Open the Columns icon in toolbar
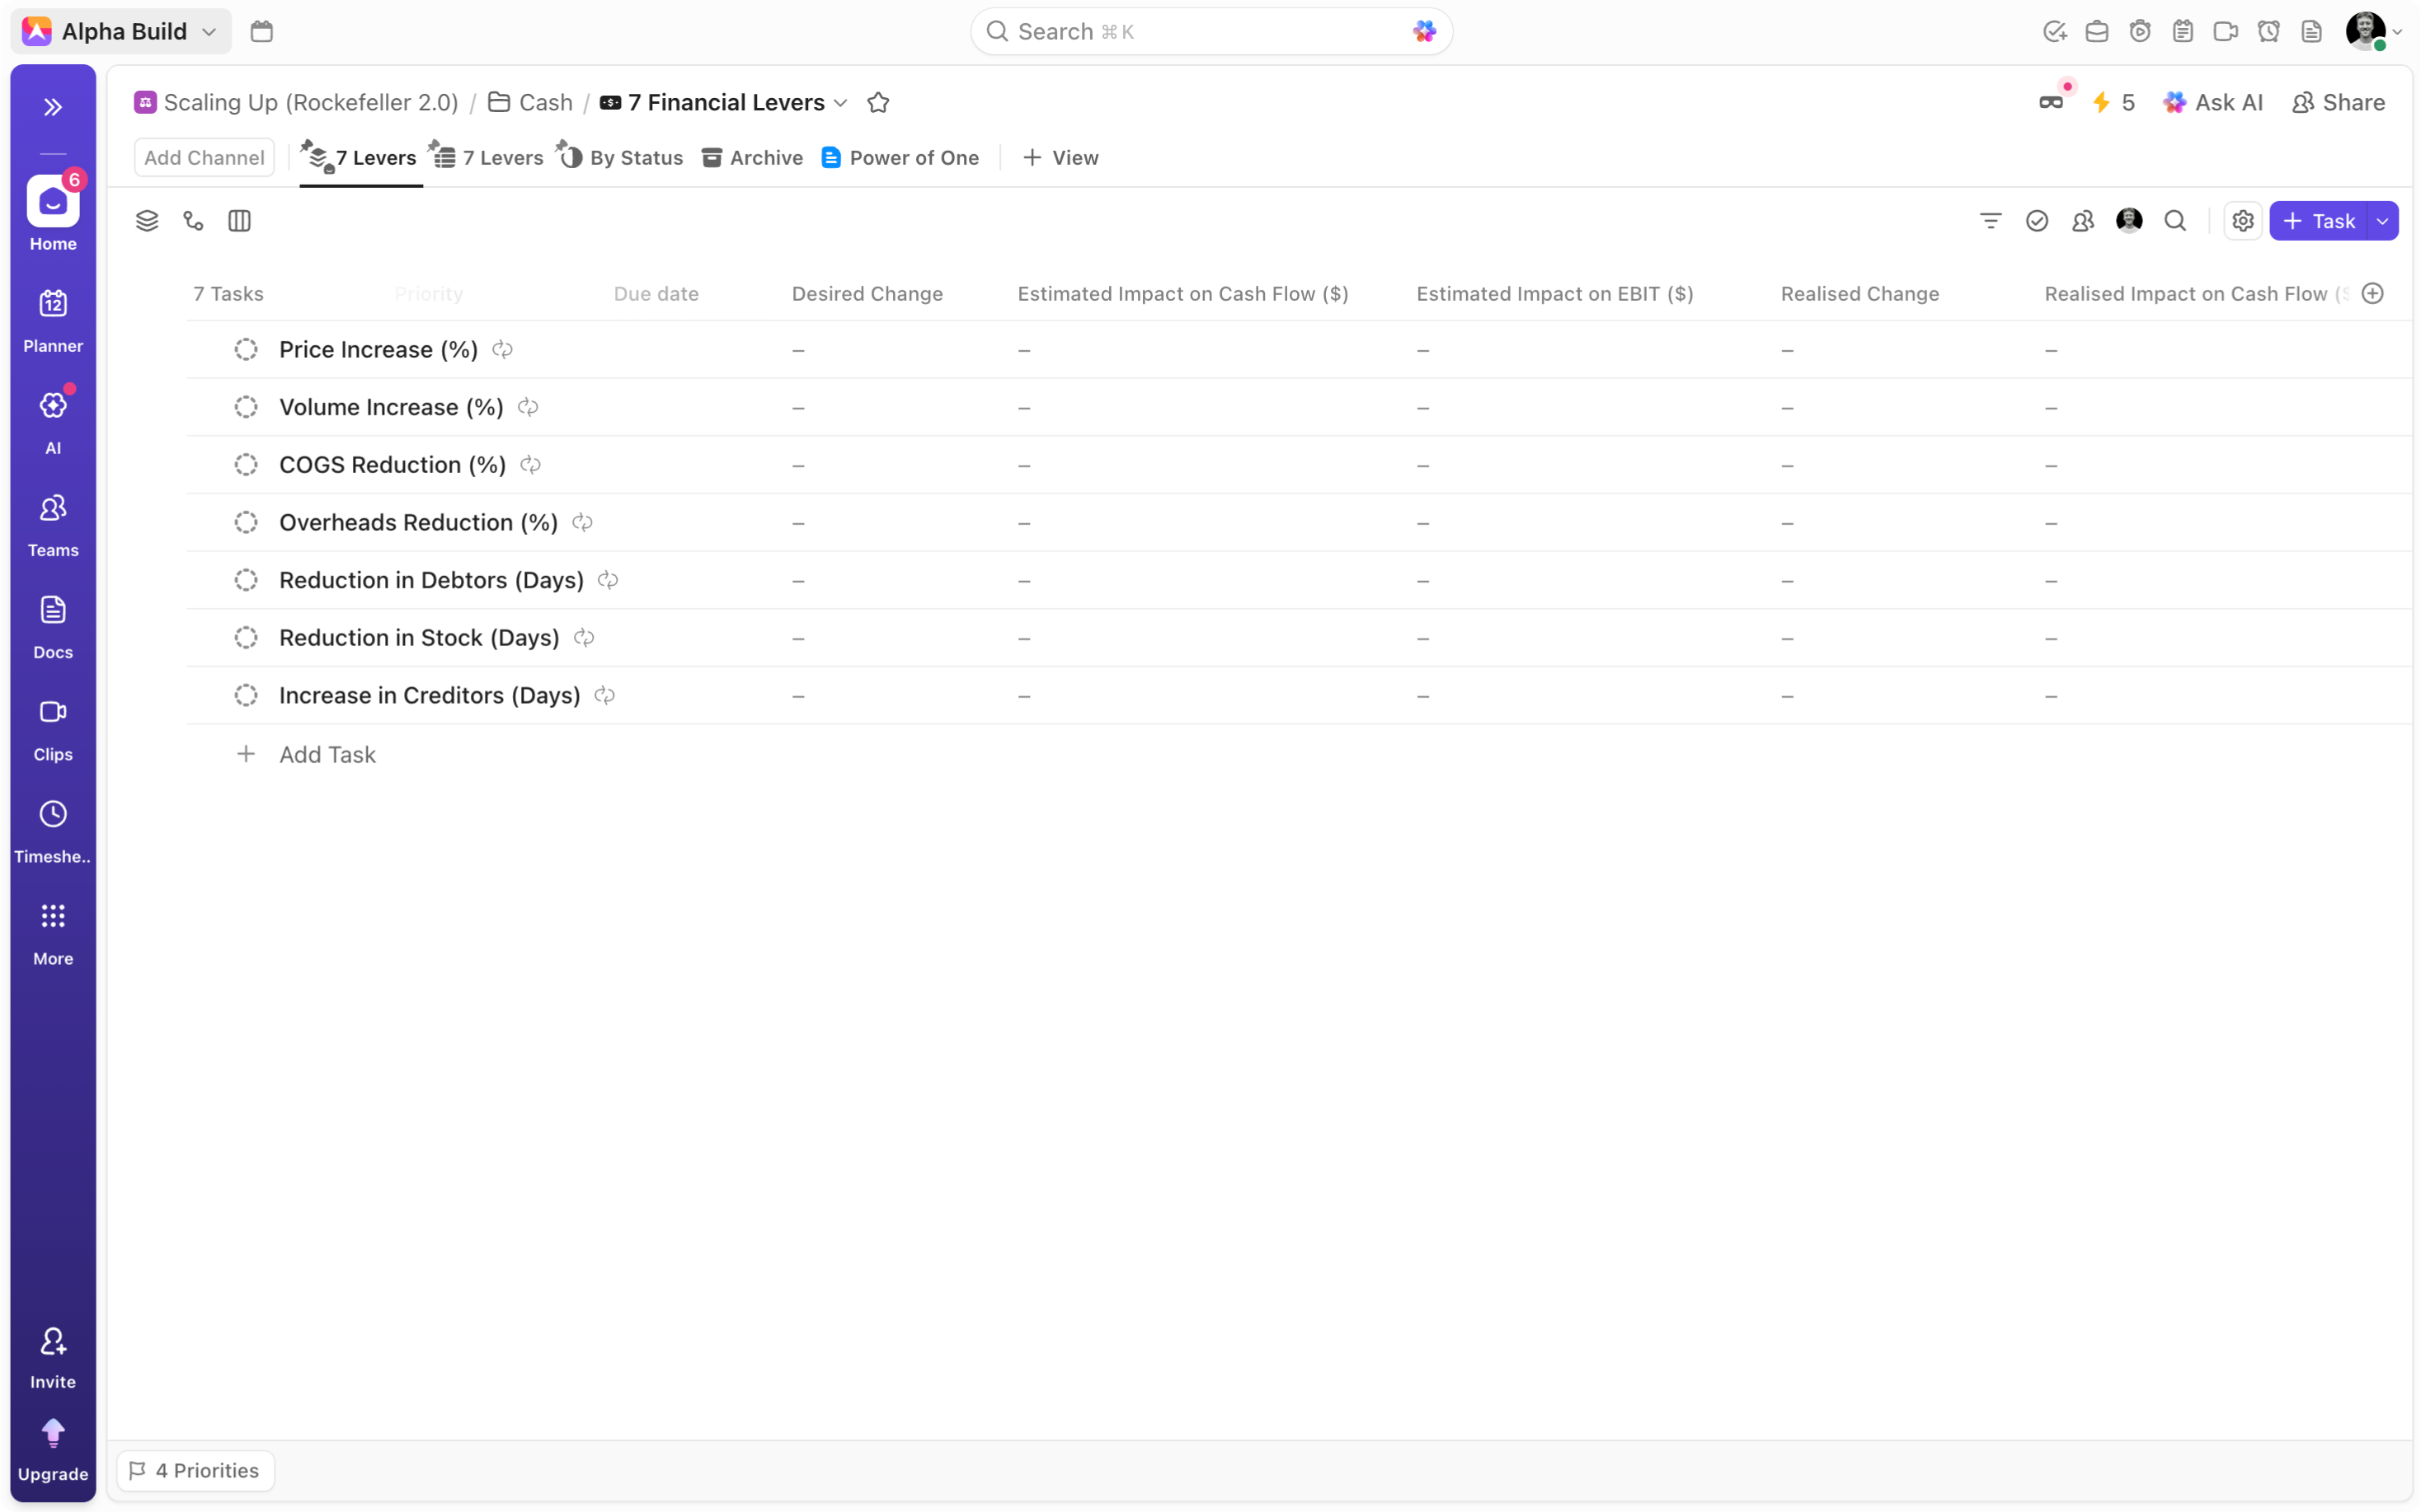Image resolution: width=2421 pixels, height=1512 pixels. [x=239, y=221]
